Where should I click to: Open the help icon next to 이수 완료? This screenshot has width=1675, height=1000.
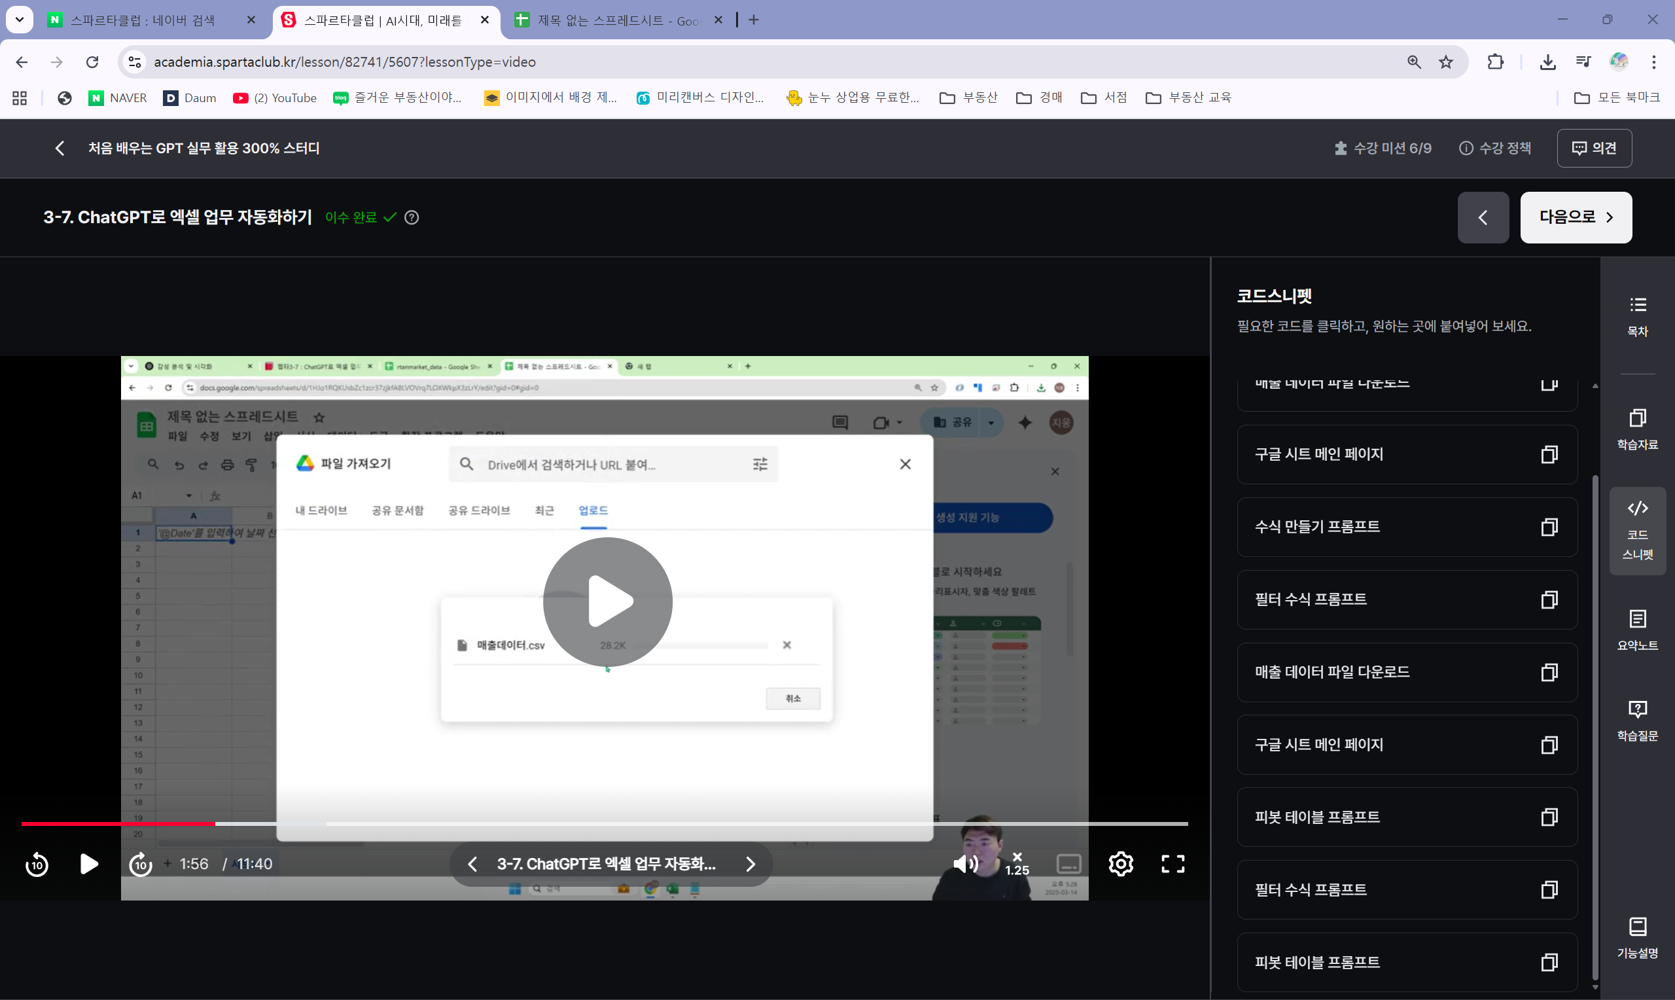click(x=412, y=217)
